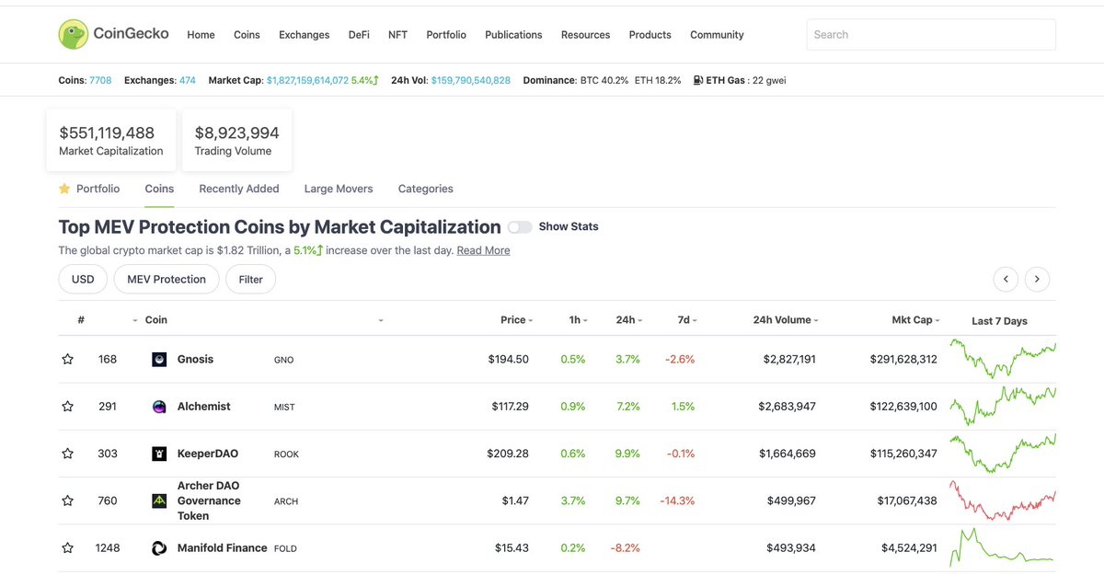
Task: Star the Archer DAO Governance Token row
Action: [67, 501]
